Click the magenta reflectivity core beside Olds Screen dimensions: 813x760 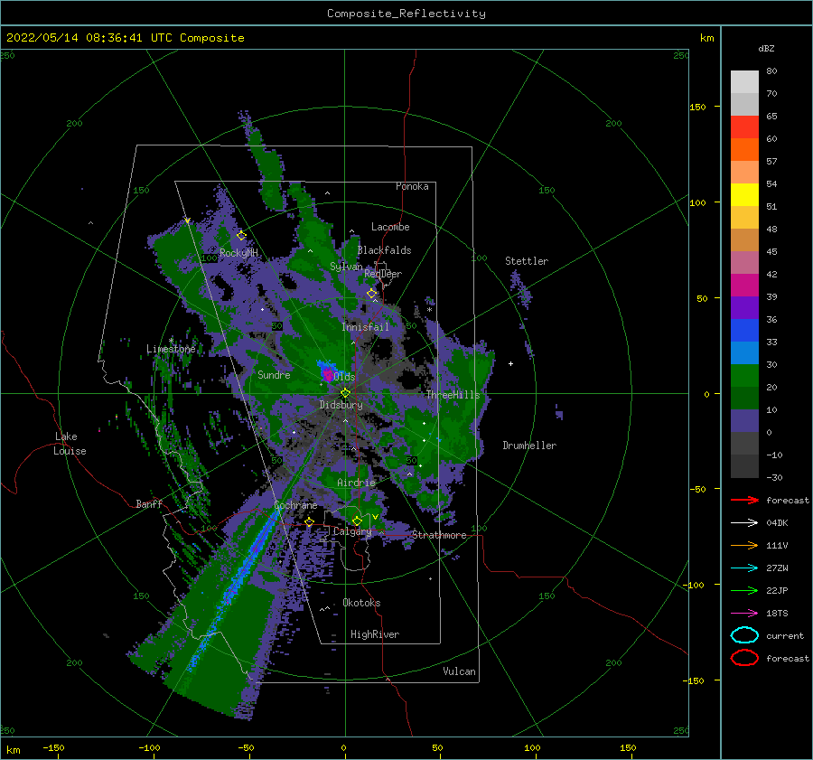pyautogui.click(x=328, y=373)
